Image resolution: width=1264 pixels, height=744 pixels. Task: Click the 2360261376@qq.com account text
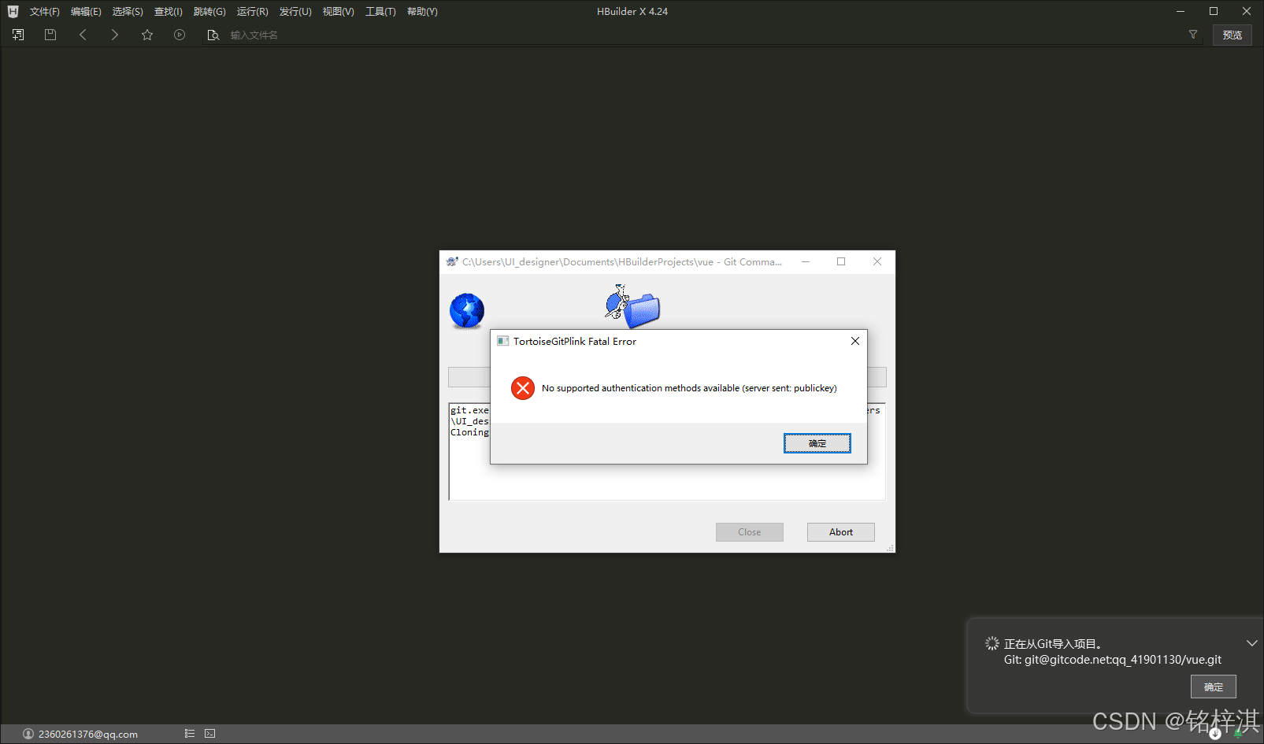coord(88,734)
